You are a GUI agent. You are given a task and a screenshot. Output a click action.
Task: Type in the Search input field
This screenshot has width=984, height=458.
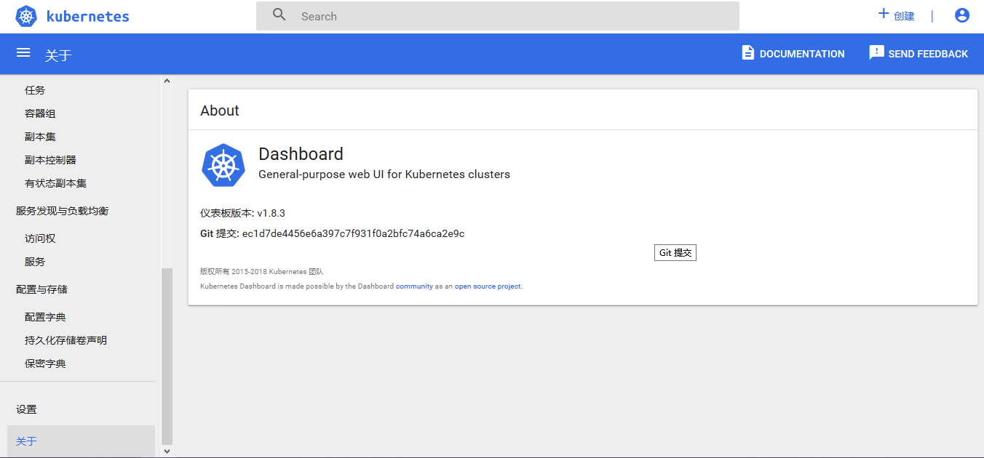pos(509,16)
